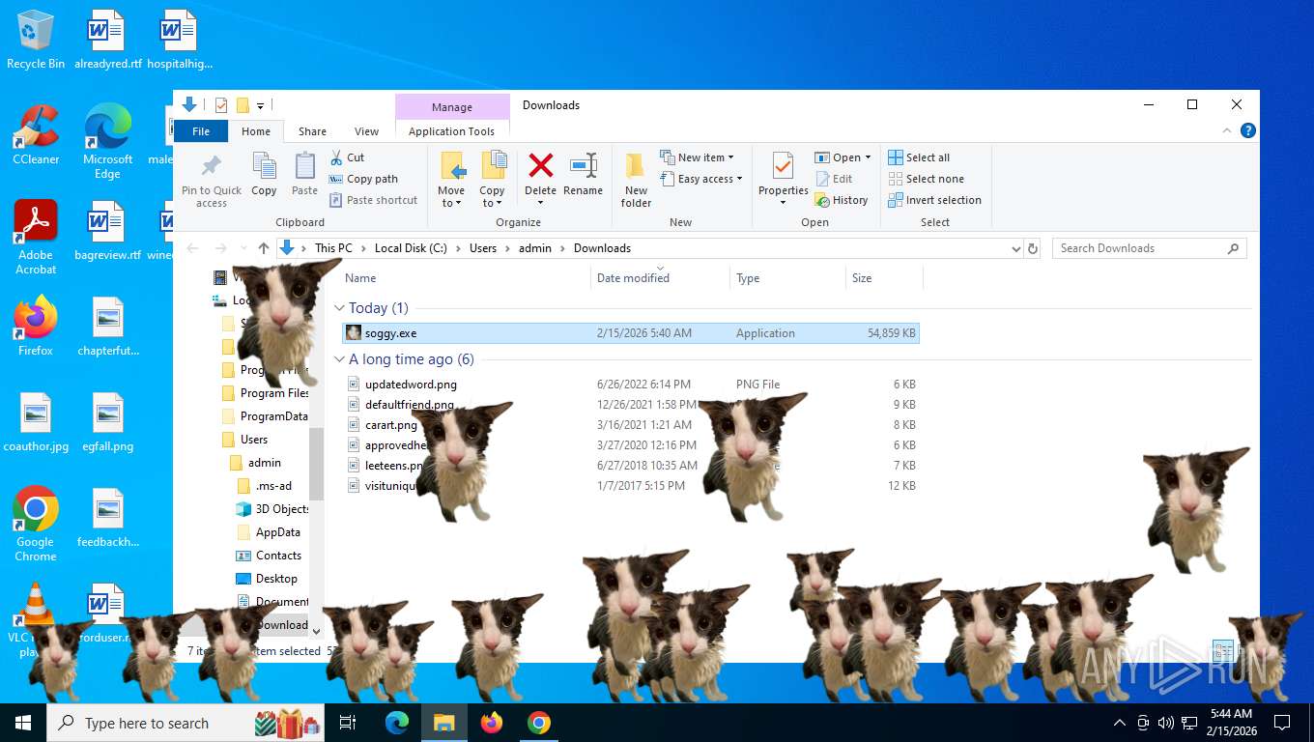Click Copy path in ribbon
Image resolution: width=1314 pixels, height=742 pixels.
click(x=363, y=179)
